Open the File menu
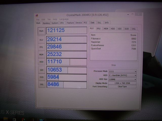The width and height of the screenshot is (162, 121). [38, 19]
